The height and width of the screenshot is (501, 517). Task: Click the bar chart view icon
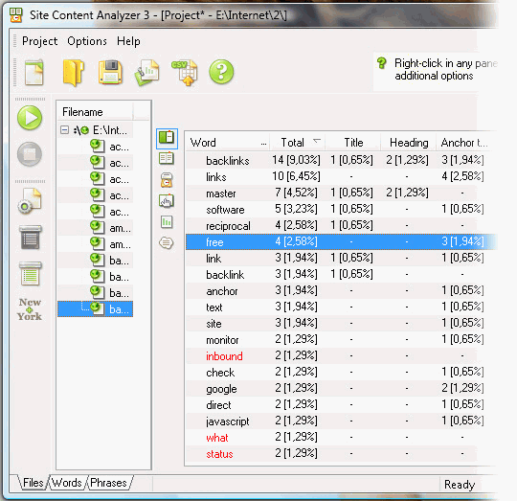167,222
